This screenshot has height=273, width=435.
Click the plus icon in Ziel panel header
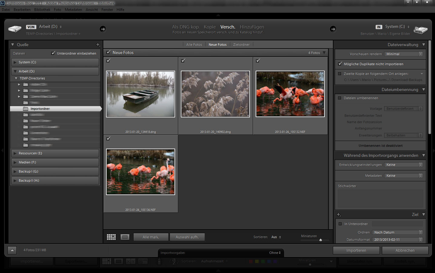339,214
